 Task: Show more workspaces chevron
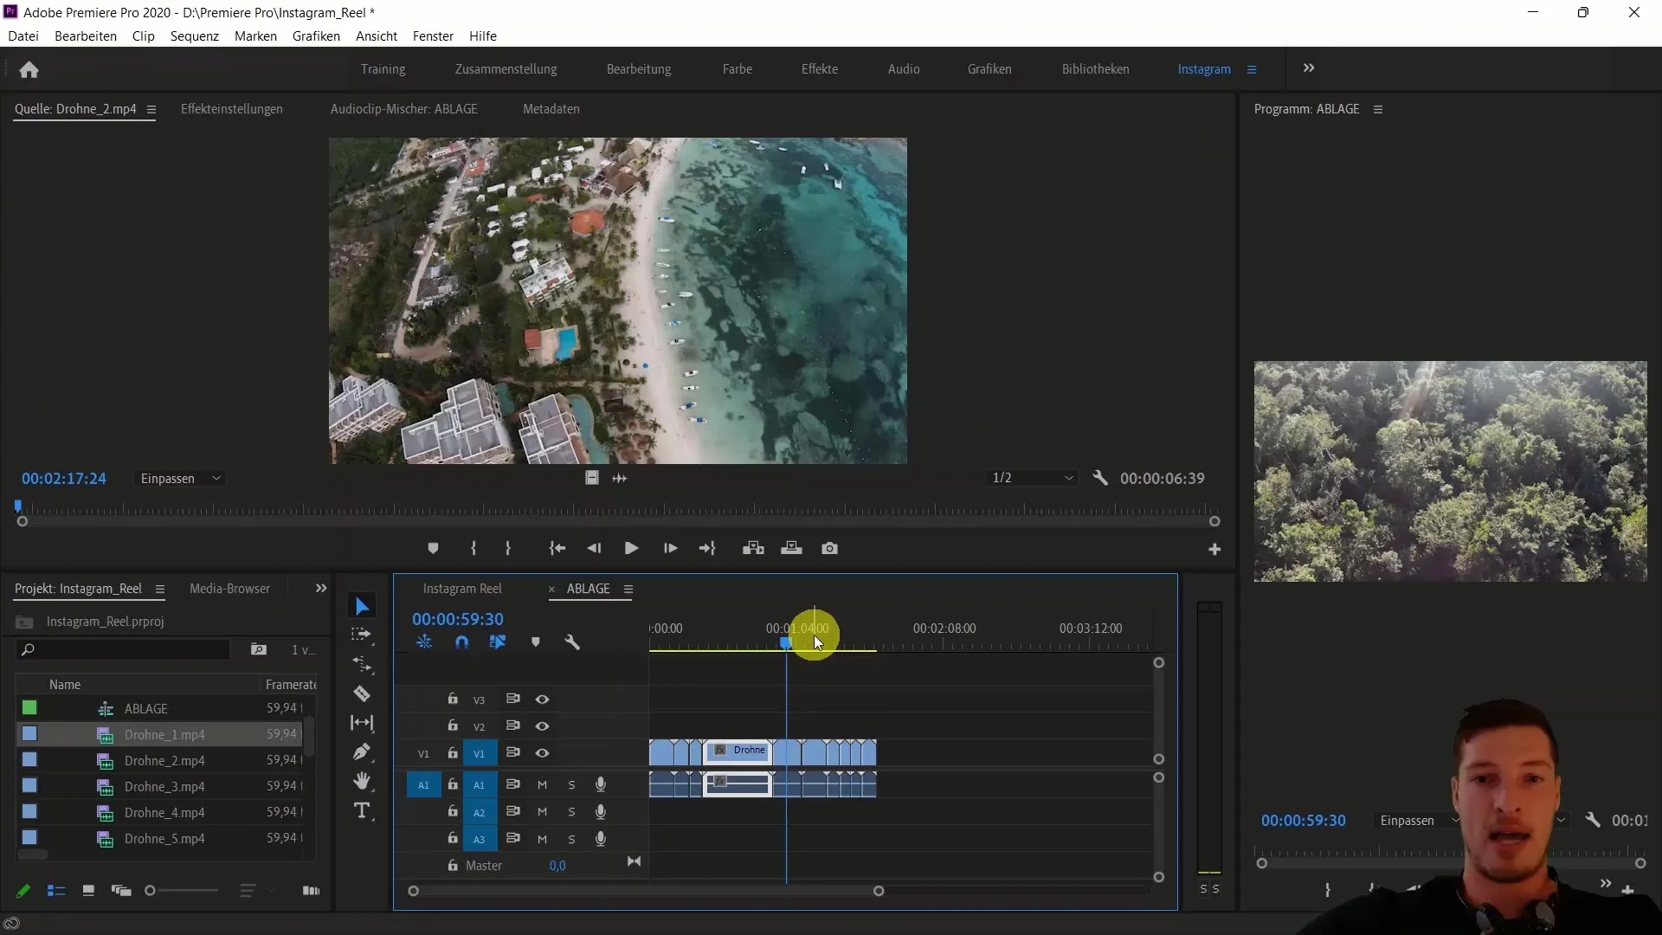point(1309,68)
